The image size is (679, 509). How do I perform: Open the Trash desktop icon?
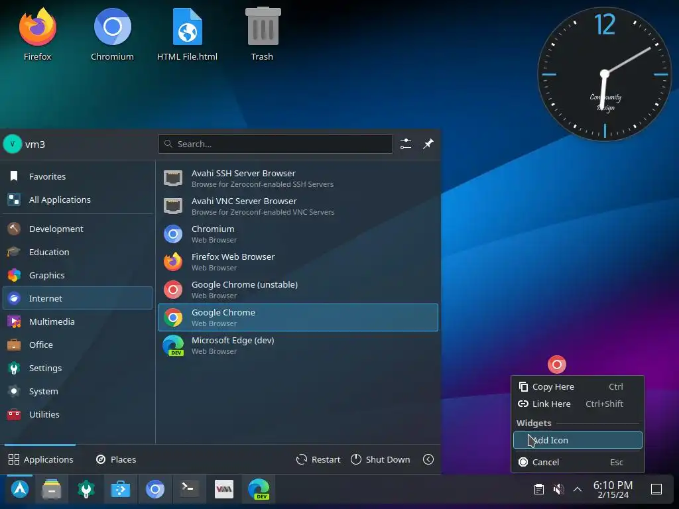(263, 34)
